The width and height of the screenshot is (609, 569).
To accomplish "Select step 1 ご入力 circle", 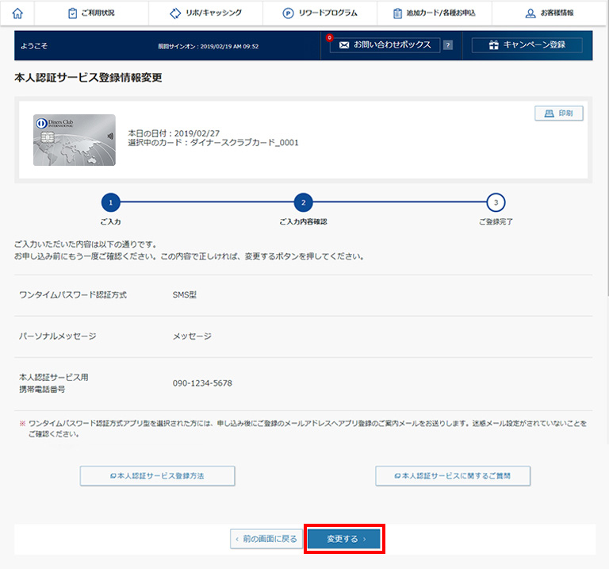I will (111, 202).
